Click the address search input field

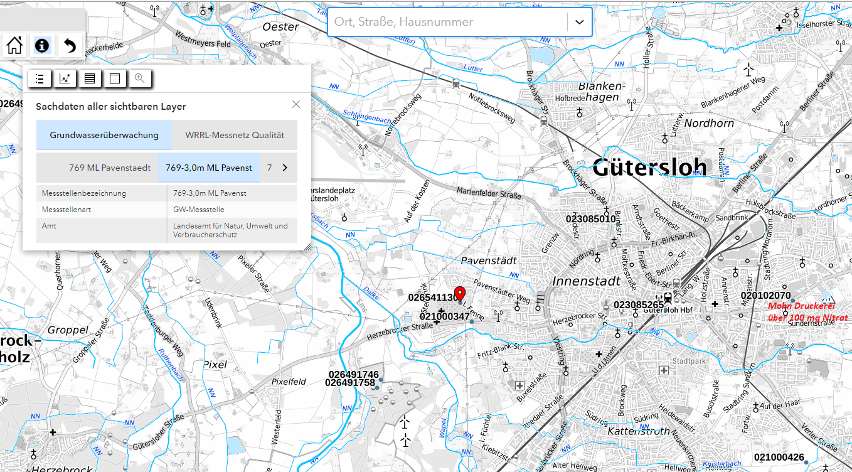pyautogui.click(x=448, y=22)
